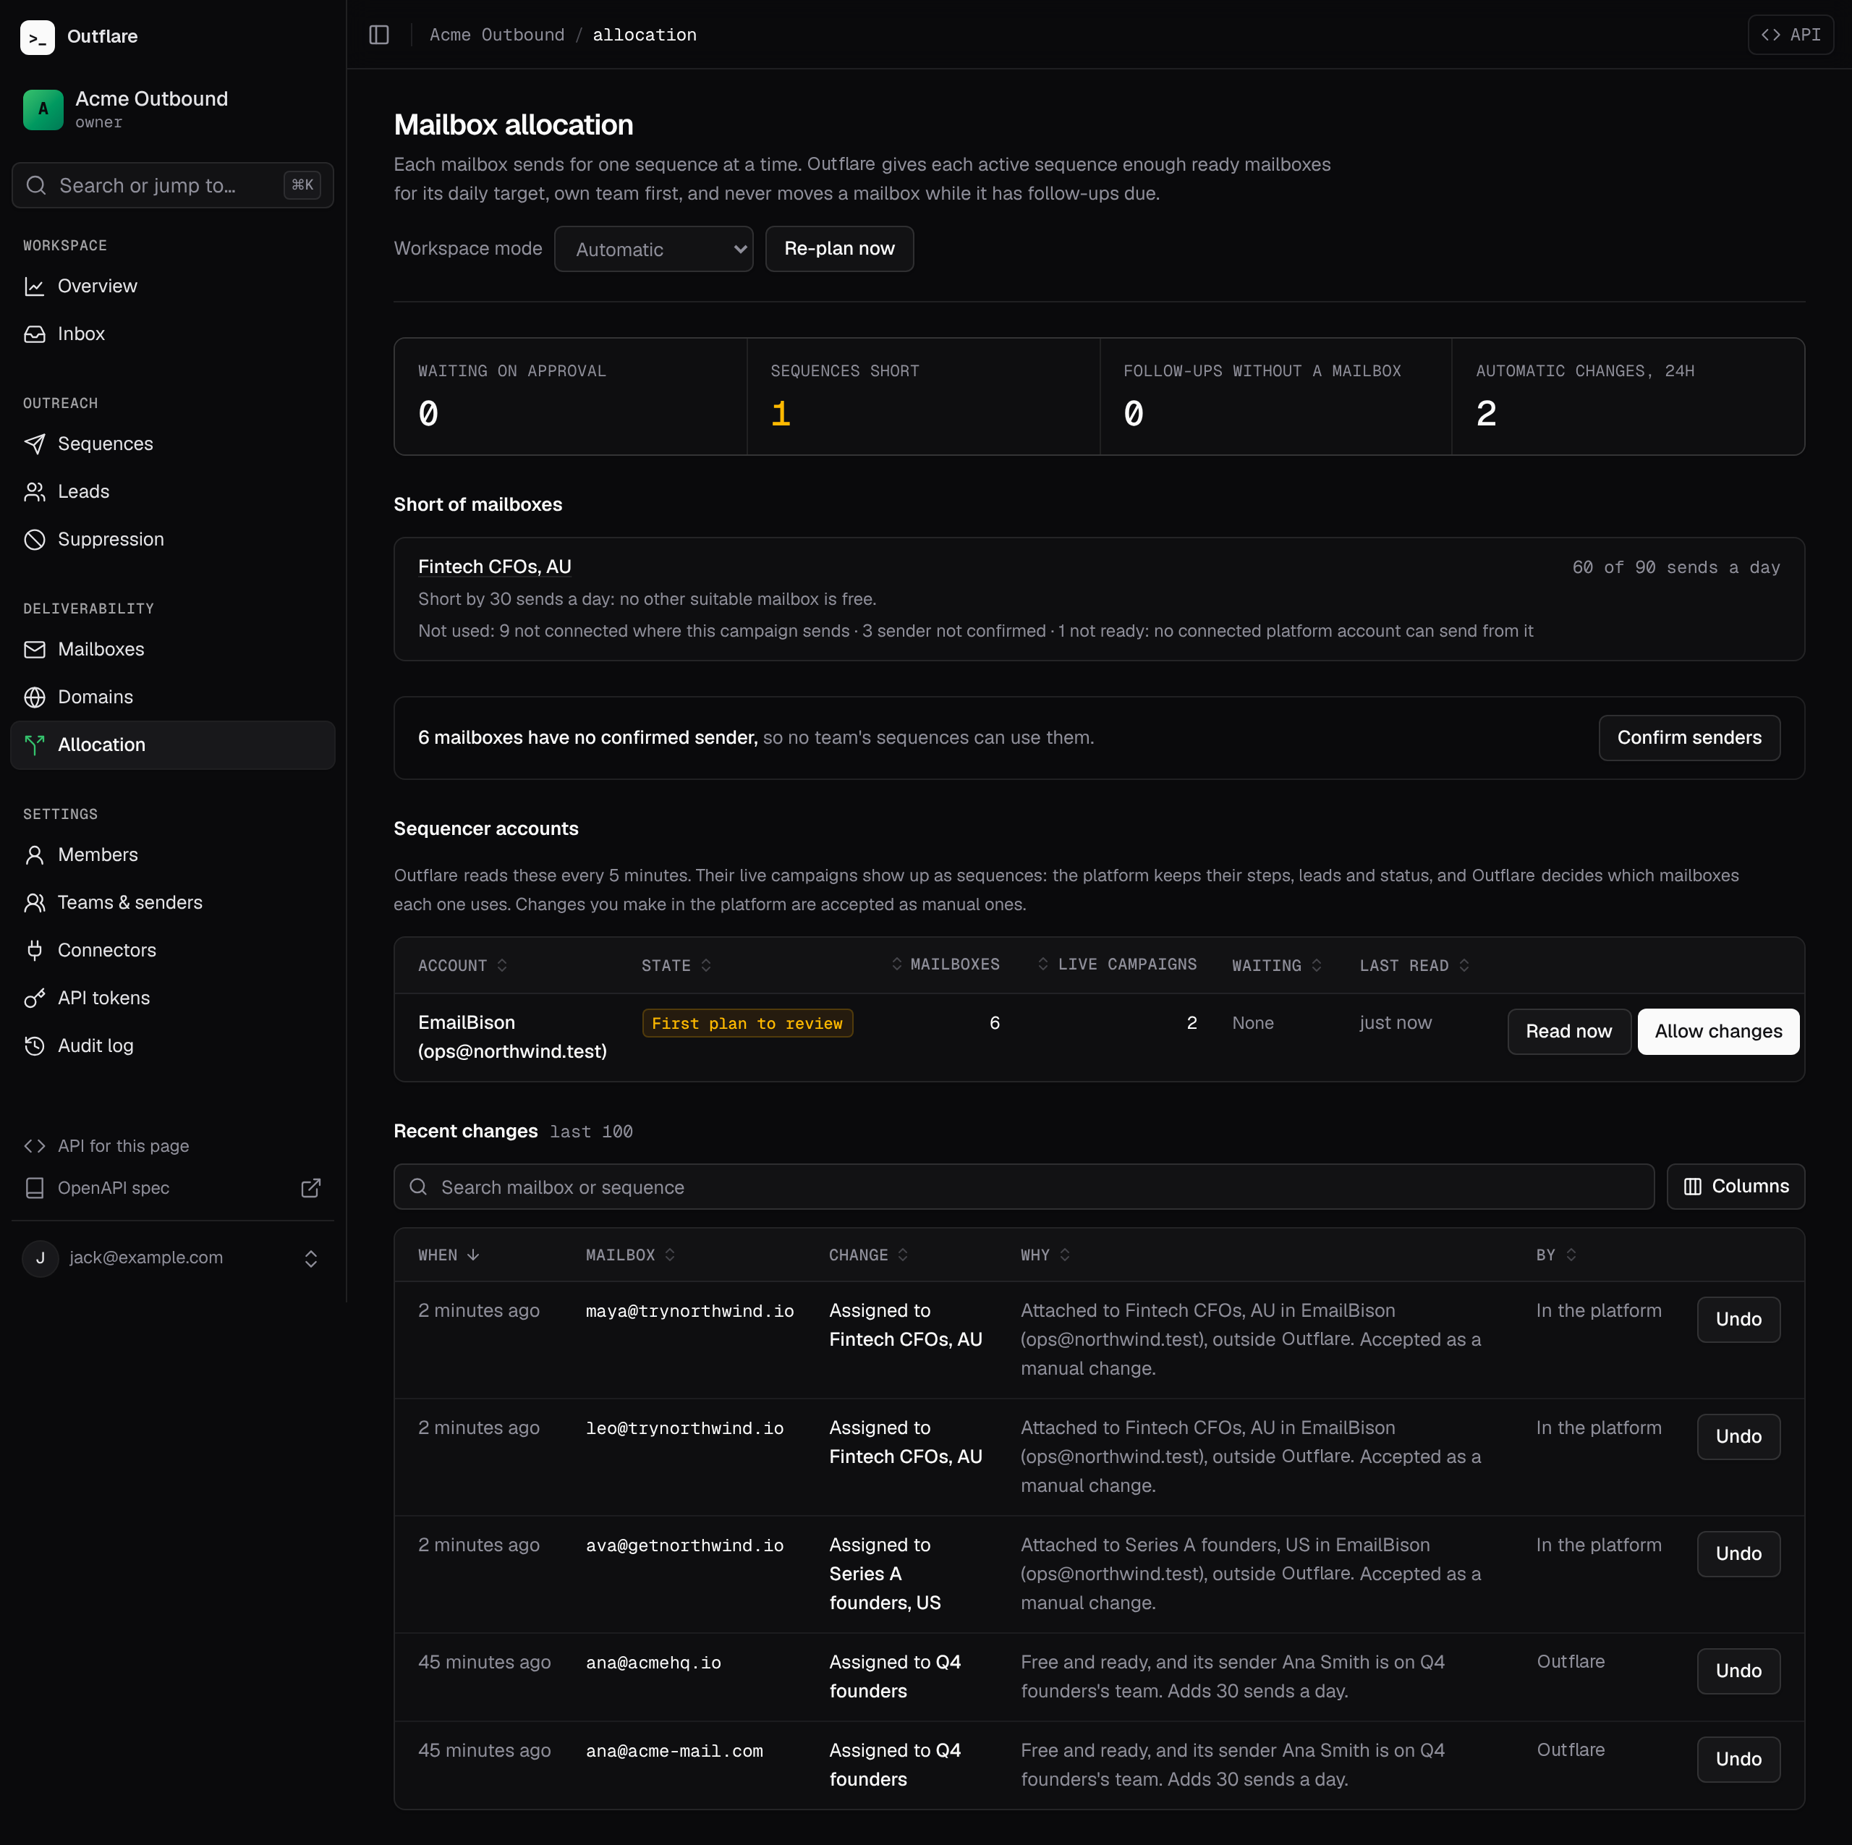Image resolution: width=1852 pixels, height=1845 pixels.
Task: Sort by the LIVE CAMPAIGNS column
Action: pos(1117,964)
